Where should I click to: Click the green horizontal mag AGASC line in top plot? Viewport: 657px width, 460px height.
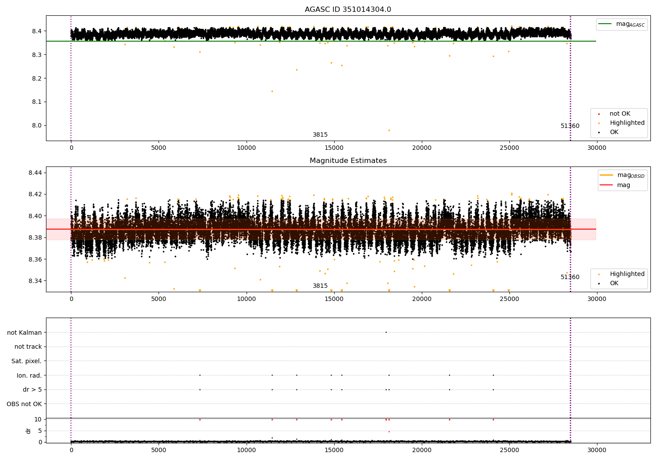click(321, 41)
